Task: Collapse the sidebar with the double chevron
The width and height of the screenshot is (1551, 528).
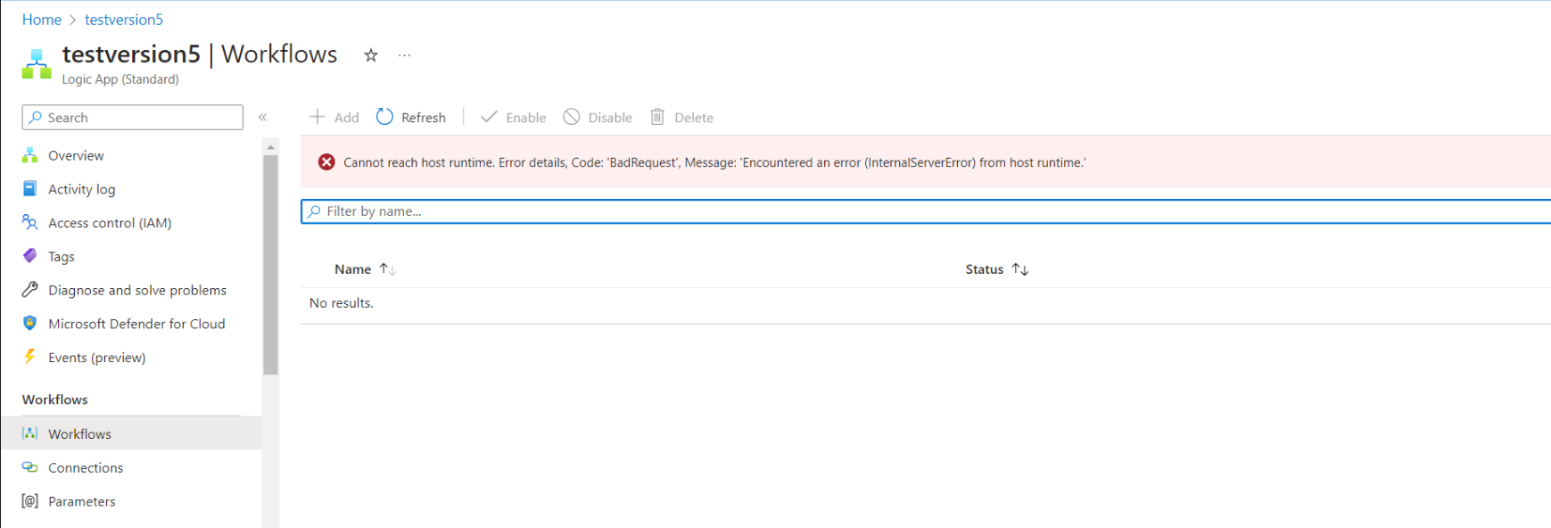Action: 263,118
